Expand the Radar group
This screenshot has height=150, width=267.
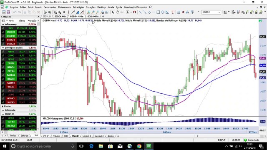3,106
